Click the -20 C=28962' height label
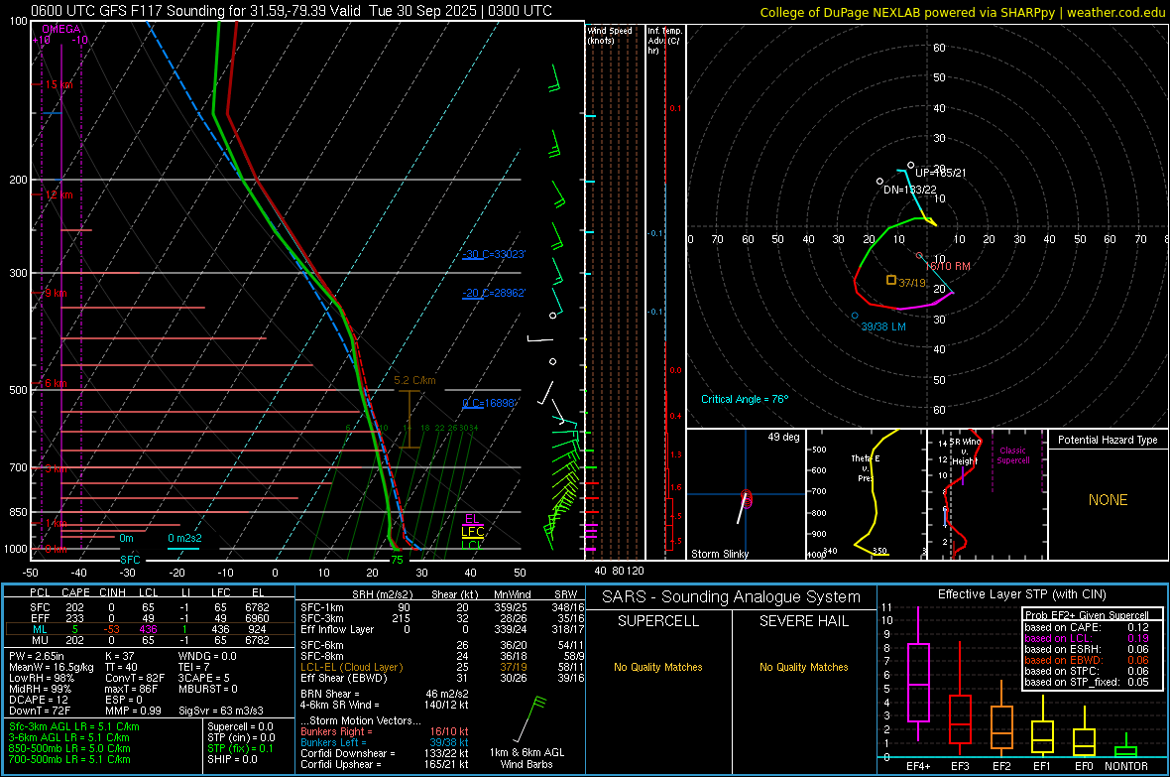Image resolution: width=1170 pixels, height=777 pixels. click(494, 293)
